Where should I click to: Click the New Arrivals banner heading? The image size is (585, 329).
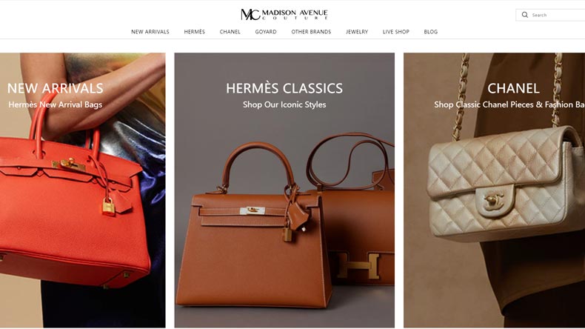coord(56,88)
